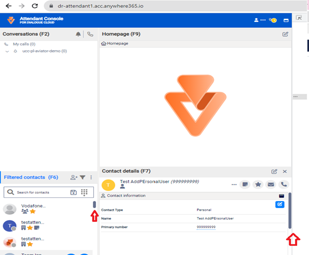Click the Conversations (F2) panel title
The height and width of the screenshot is (255, 309).
26,34
